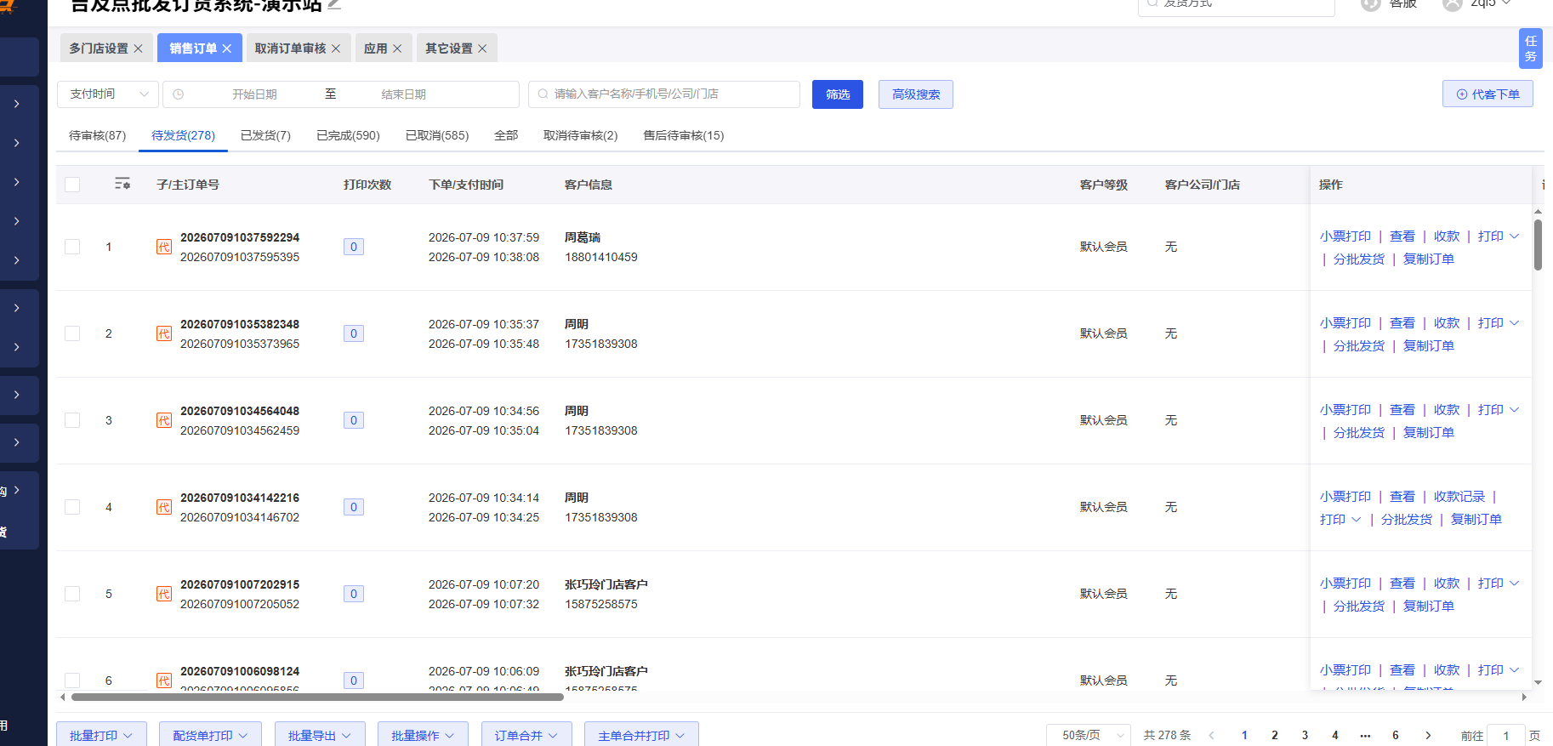
Task: Close the 应用 tab
Action: pos(397,48)
